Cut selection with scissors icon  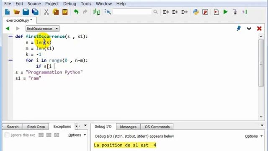pos(46,12)
